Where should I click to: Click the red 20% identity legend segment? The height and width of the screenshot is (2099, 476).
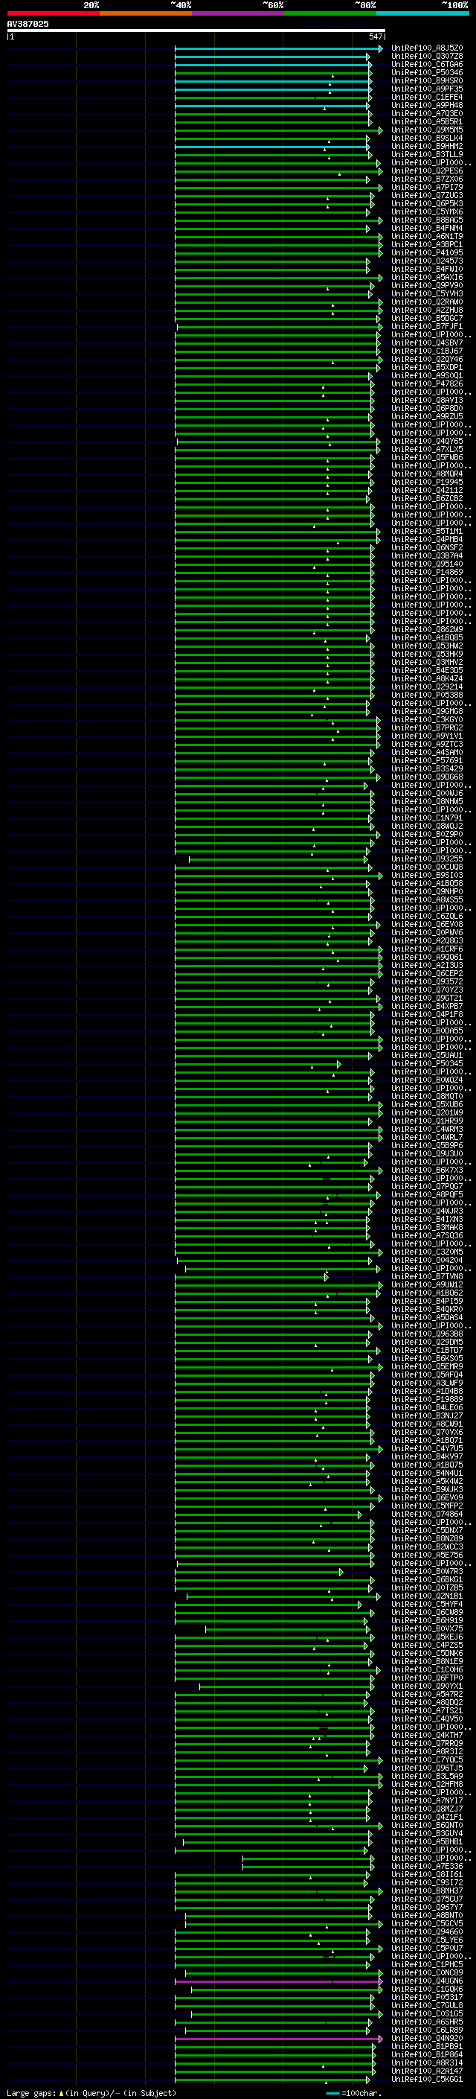[x=53, y=13]
